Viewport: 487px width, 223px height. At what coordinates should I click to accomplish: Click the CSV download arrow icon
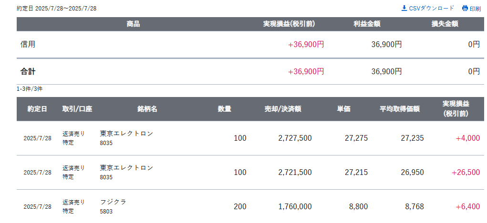[x=404, y=8]
